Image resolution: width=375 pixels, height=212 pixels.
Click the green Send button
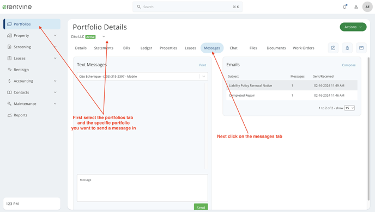201,207
